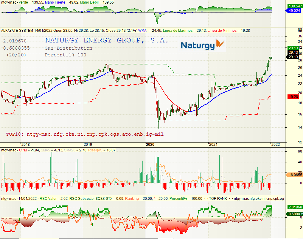Click the Ranking = 20.00 label
303x239 pixels.
[139, 198]
